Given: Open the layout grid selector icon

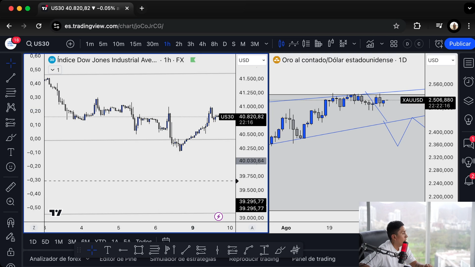Looking at the screenshot, I should coord(393,44).
